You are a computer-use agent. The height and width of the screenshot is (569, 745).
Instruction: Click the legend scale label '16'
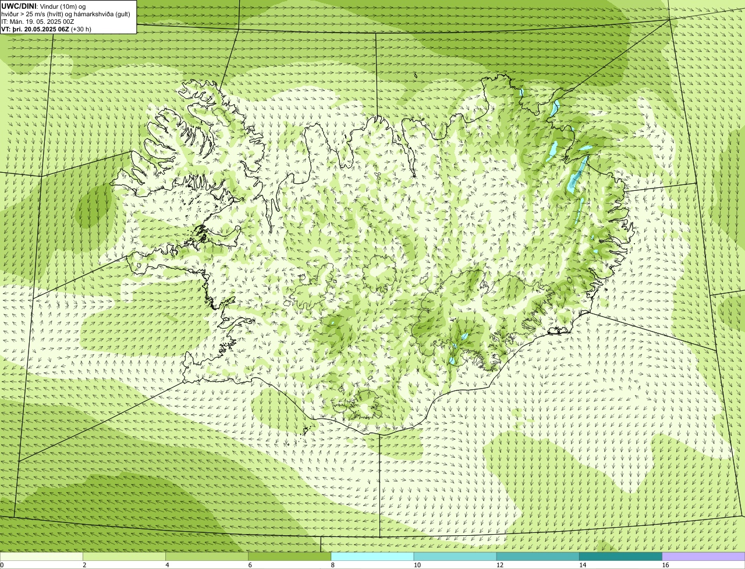(x=665, y=565)
